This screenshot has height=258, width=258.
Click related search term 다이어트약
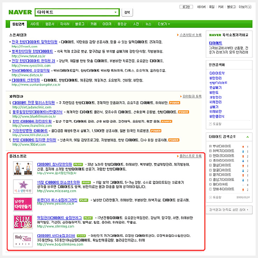(217, 73)
